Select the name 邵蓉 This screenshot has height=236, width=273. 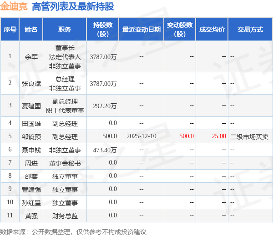(31, 176)
